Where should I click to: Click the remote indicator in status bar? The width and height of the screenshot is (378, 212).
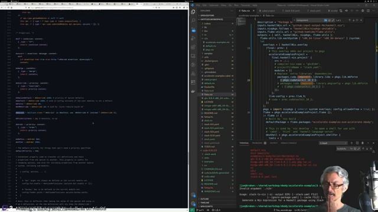(192, 210)
